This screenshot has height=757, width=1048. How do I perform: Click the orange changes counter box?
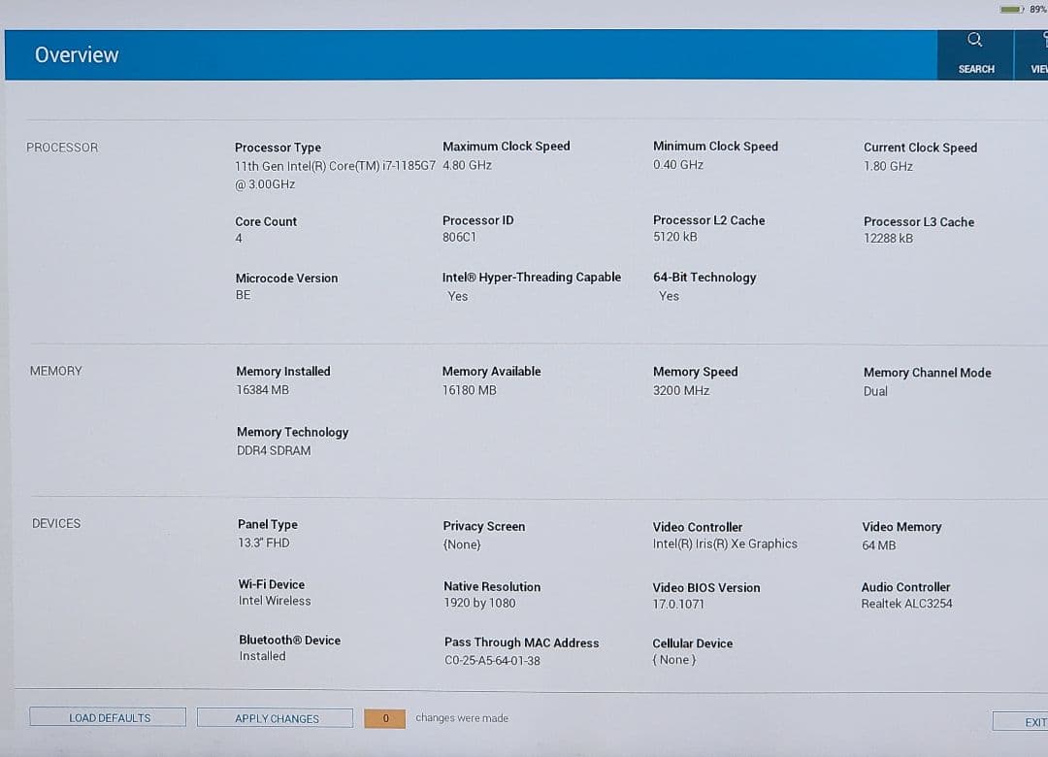pyautogui.click(x=385, y=718)
